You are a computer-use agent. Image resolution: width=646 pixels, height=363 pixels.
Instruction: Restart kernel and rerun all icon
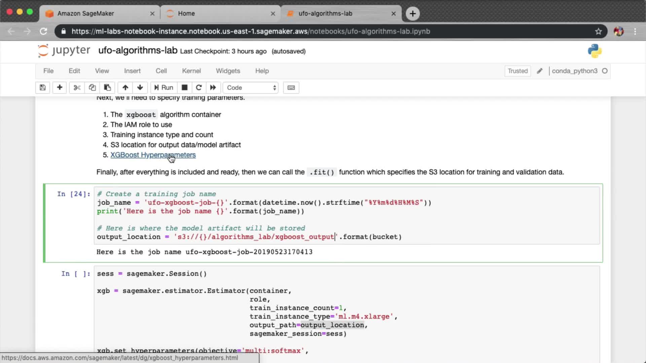click(x=213, y=88)
